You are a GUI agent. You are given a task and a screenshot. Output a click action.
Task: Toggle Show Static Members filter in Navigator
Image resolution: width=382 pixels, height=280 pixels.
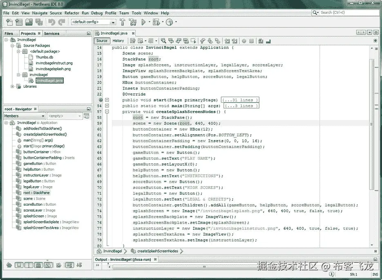[29, 265]
